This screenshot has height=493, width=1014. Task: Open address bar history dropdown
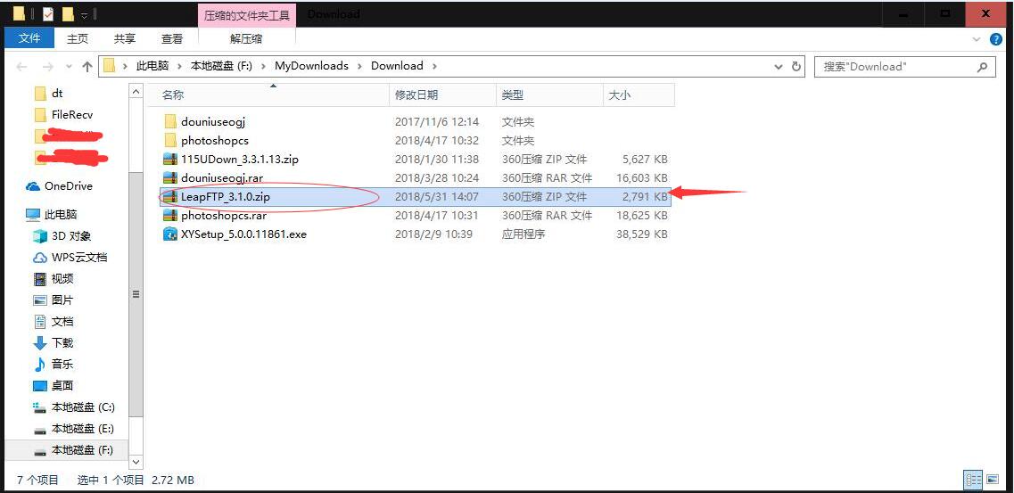tap(779, 66)
